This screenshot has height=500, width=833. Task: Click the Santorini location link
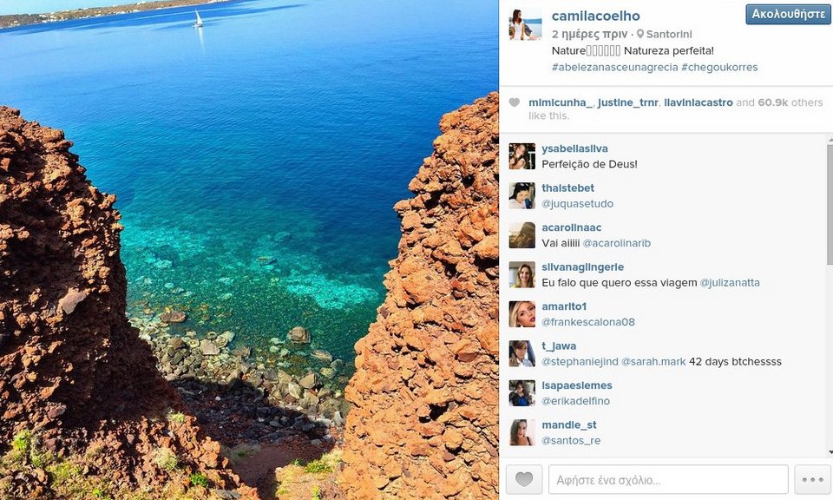tap(669, 35)
